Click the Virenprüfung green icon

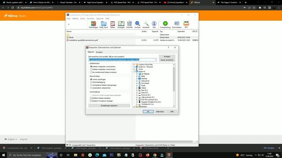(x=165, y=25)
